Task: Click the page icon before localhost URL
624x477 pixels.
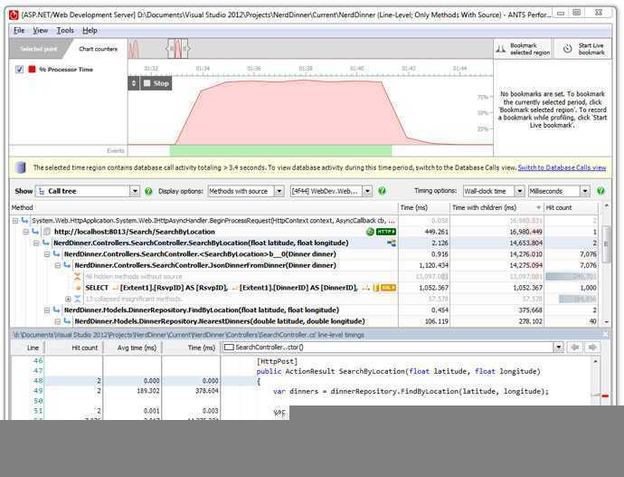Action: pos(47,232)
